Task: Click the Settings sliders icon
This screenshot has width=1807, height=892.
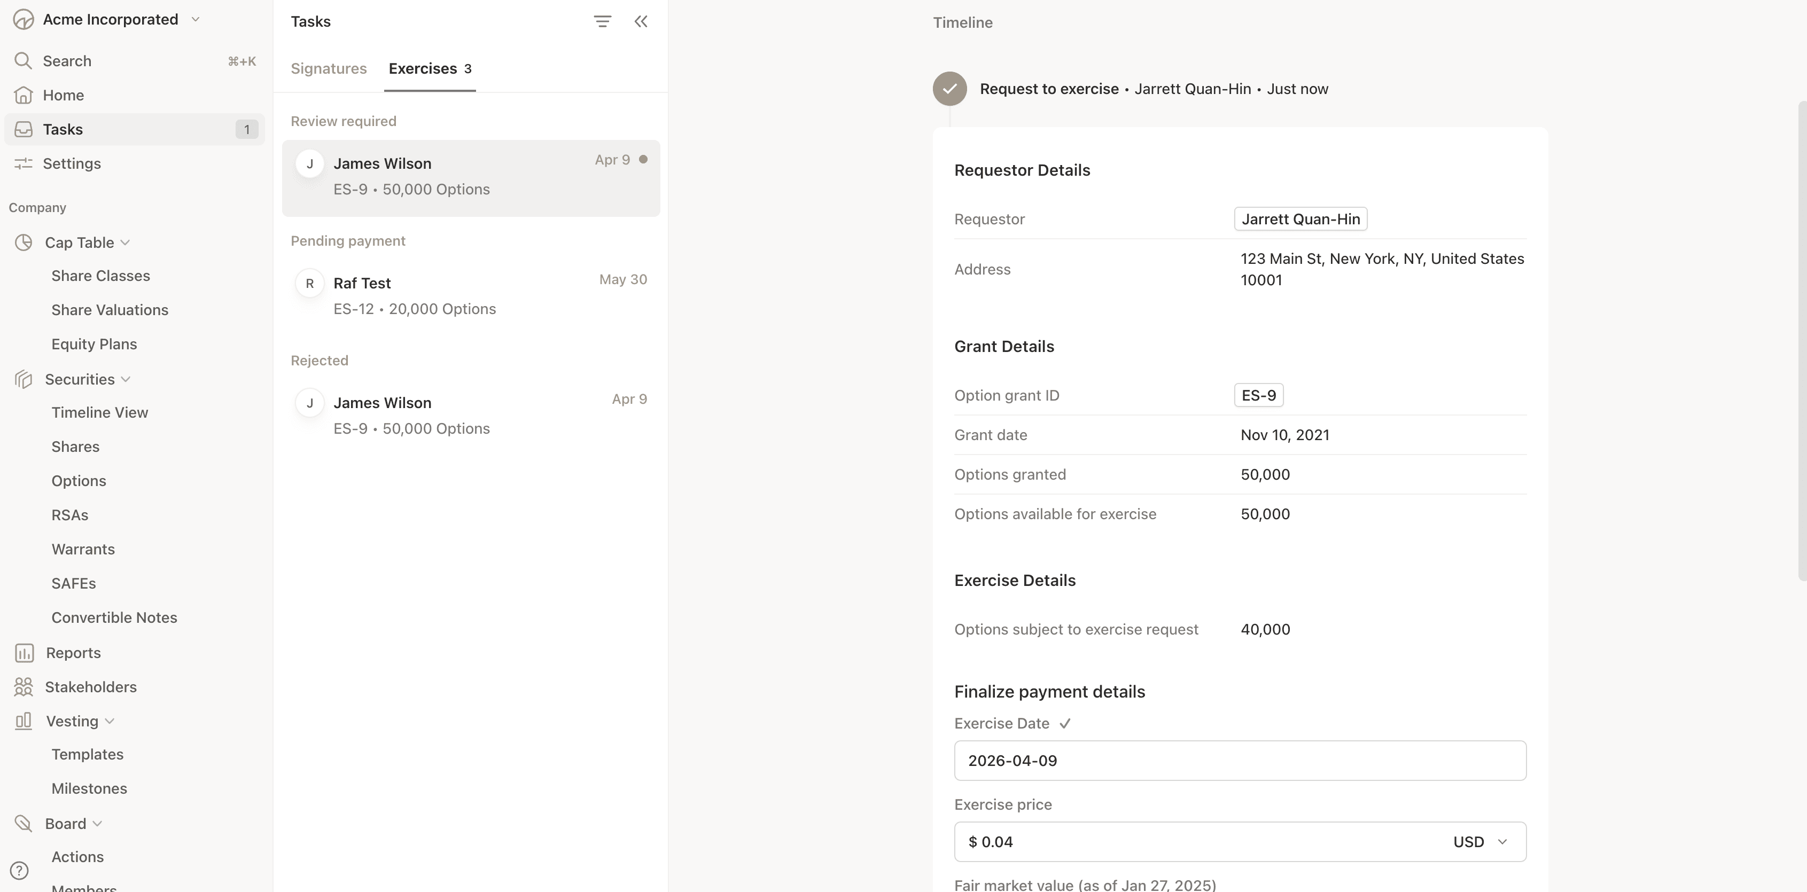Action: click(23, 163)
